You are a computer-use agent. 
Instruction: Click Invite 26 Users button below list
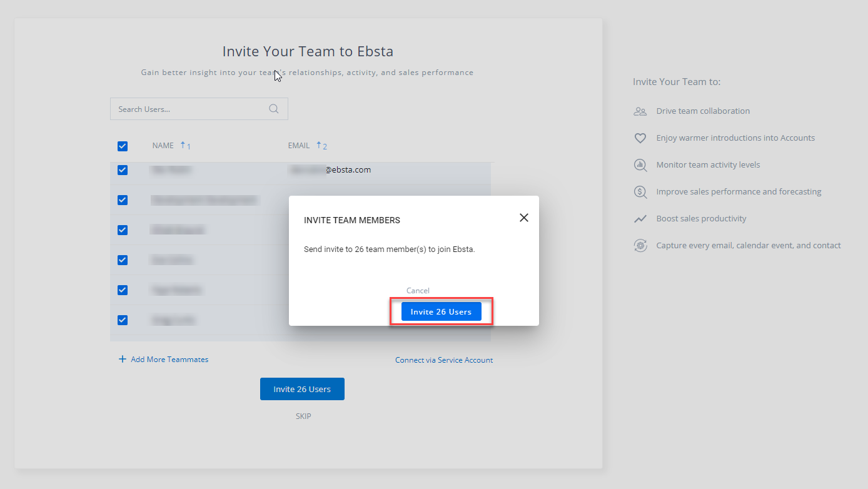[x=302, y=389]
